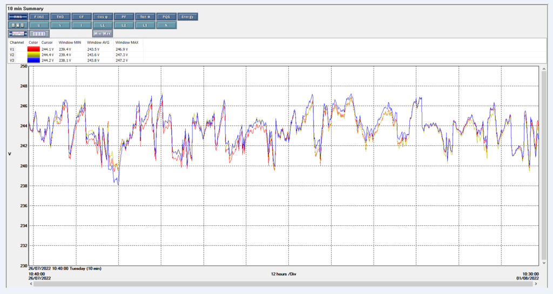This screenshot has width=553, height=294.
Task: Toggle the V voltage channel button
Action: [x=60, y=25]
